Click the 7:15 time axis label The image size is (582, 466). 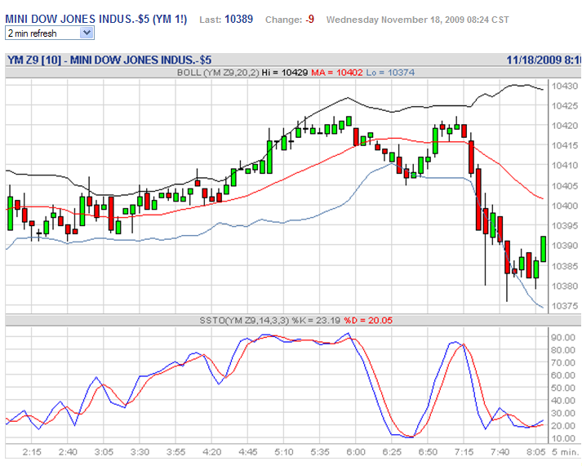pos(464,452)
